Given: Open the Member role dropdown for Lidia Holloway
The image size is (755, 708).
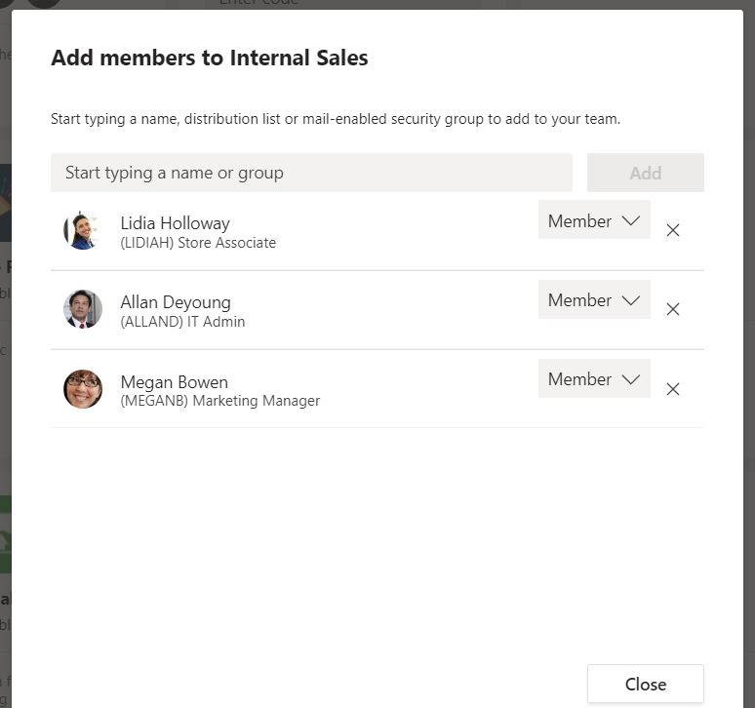Looking at the screenshot, I should coord(594,220).
